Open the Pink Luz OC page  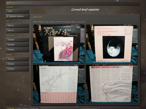pyautogui.click(x=17, y=31)
